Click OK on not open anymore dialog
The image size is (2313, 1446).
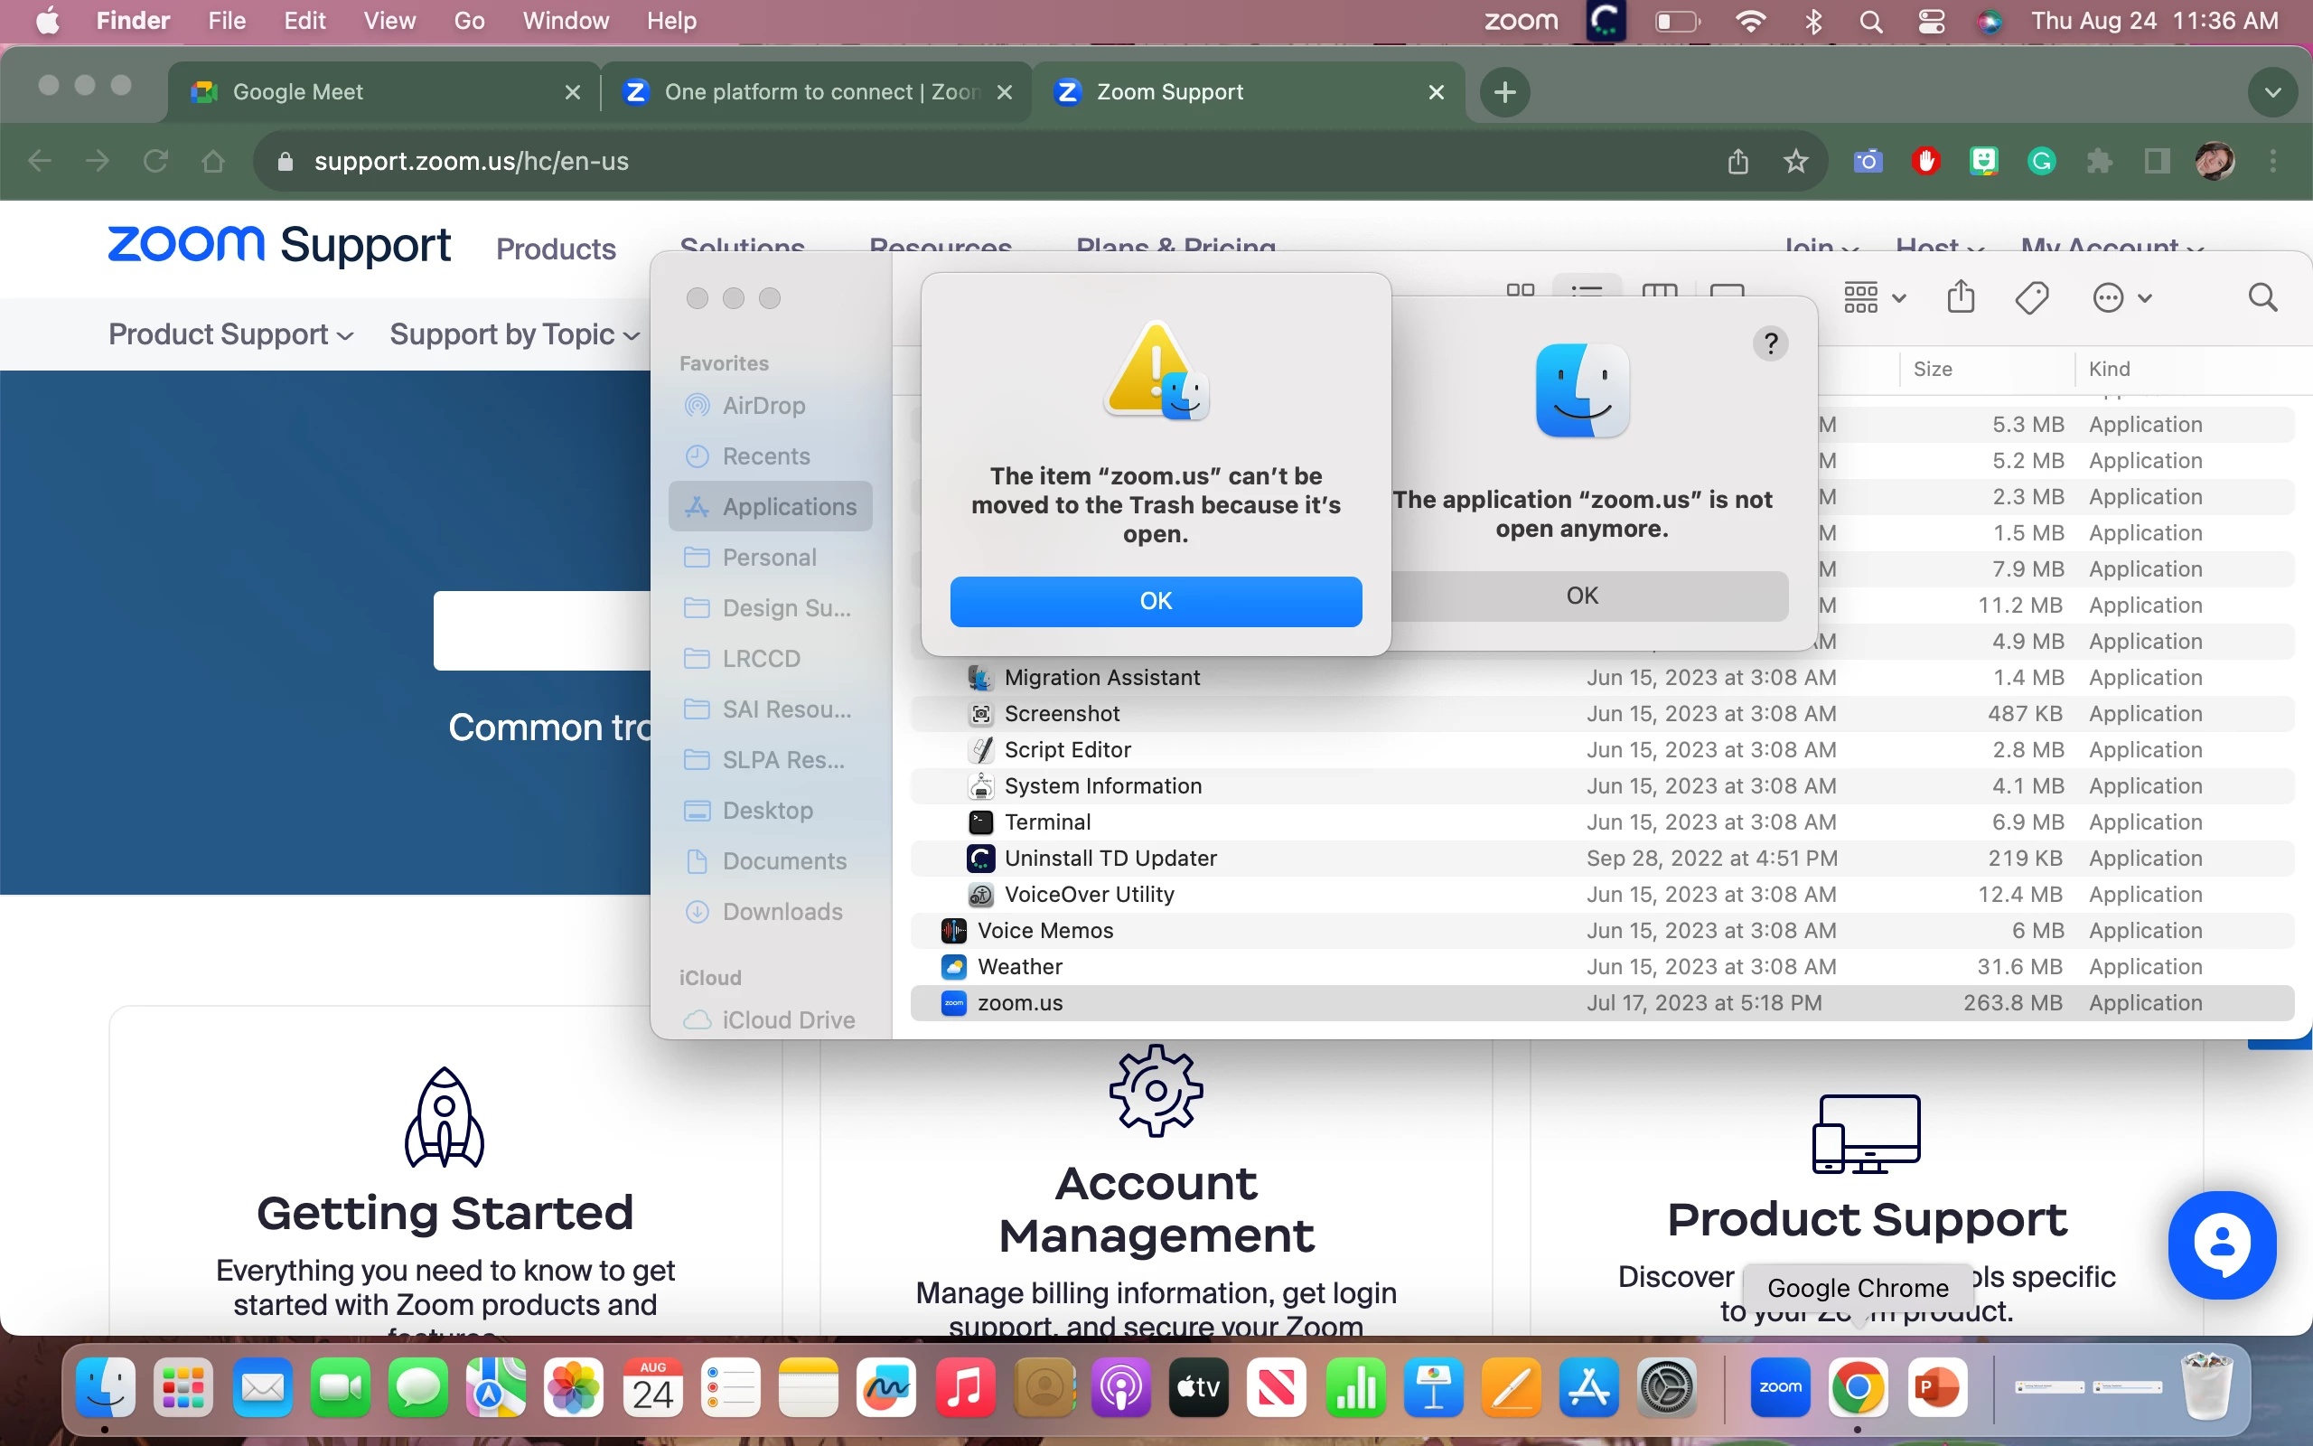pos(1582,596)
